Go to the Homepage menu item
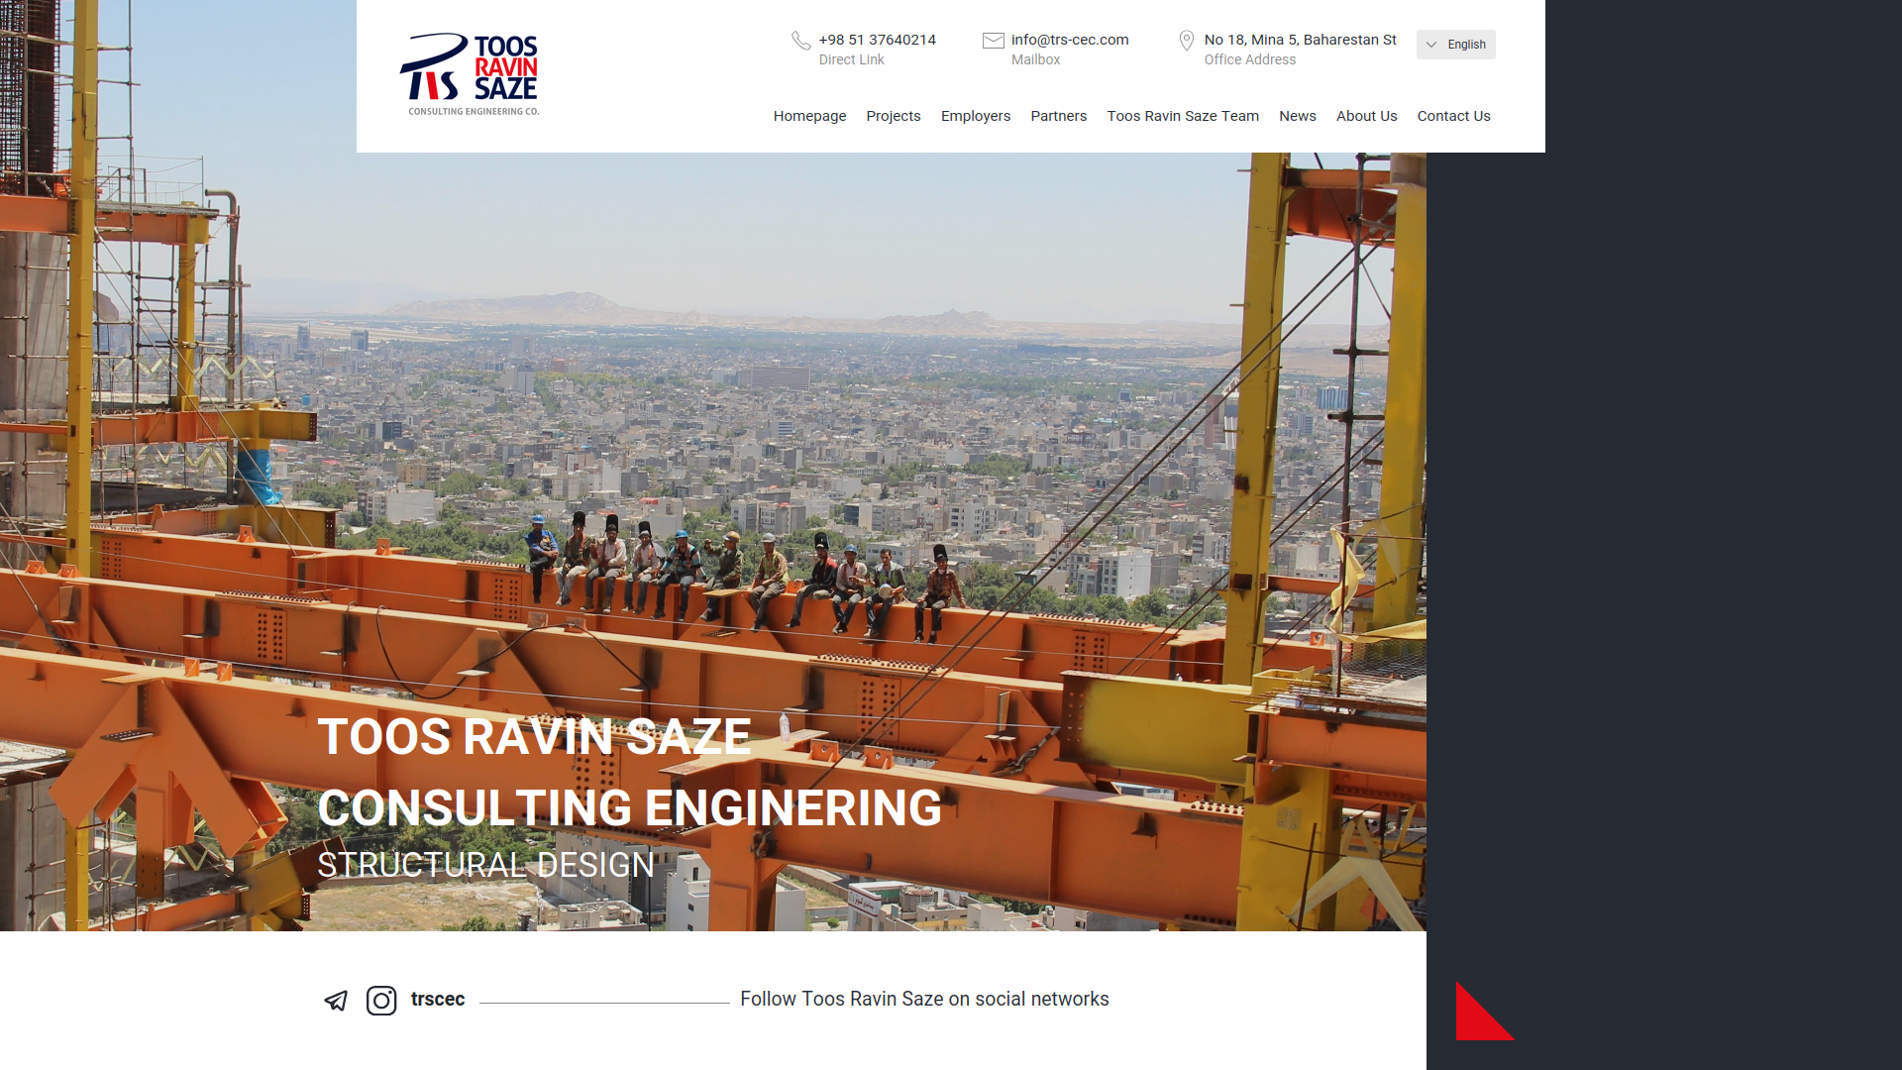Image resolution: width=1902 pixels, height=1070 pixels. pyautogui.click(x=809, y=116)
